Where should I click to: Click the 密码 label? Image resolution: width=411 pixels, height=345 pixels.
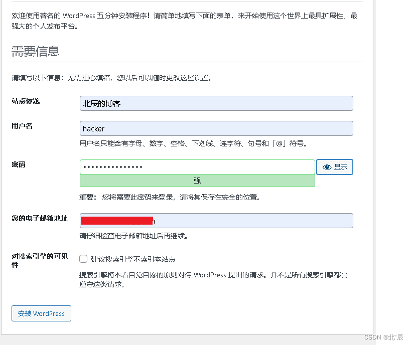pos(19,164)
